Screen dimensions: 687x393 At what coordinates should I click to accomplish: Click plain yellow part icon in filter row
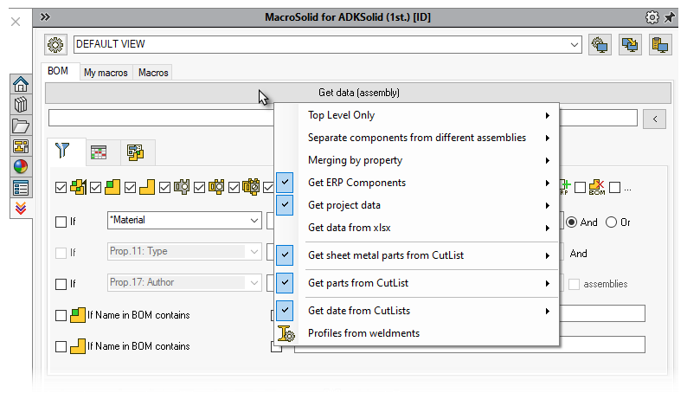[x=147, y=187]
